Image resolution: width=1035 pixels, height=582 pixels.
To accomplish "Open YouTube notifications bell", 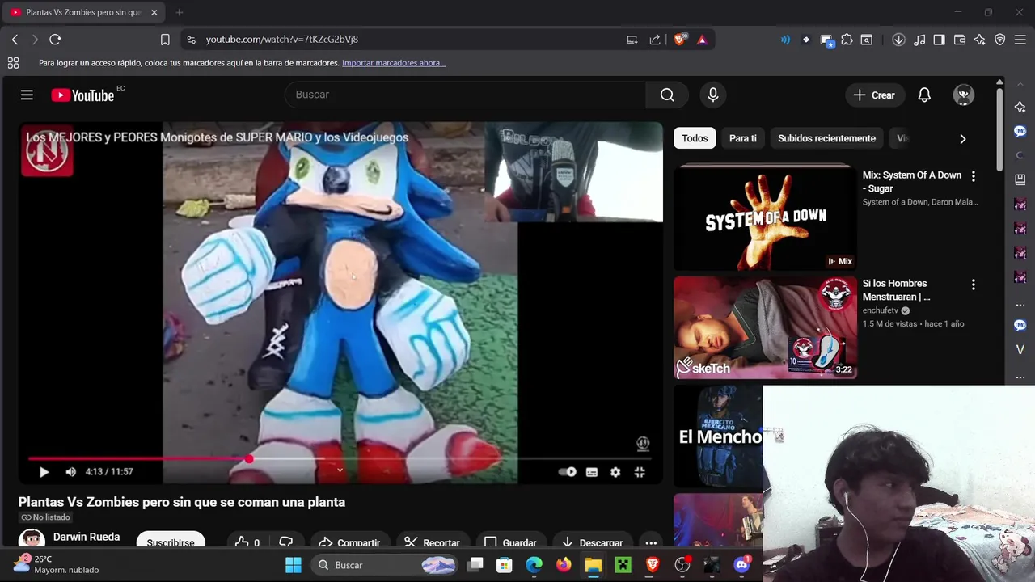I will point(924,95).
